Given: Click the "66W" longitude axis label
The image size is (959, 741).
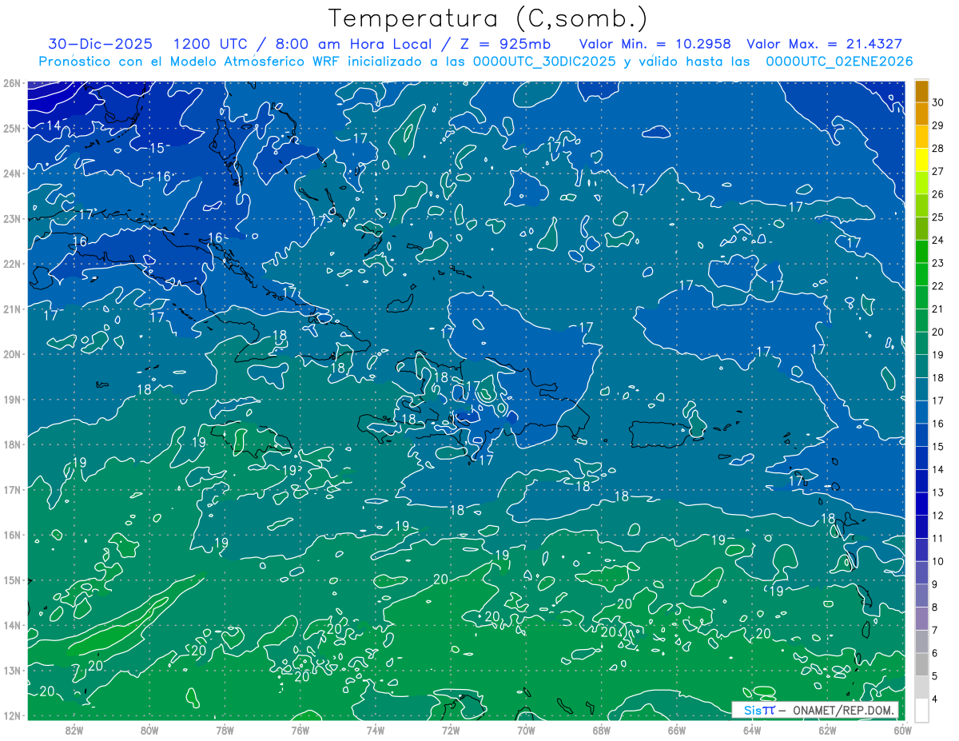Looking at the screenshot, I should [x=676, y=730].
